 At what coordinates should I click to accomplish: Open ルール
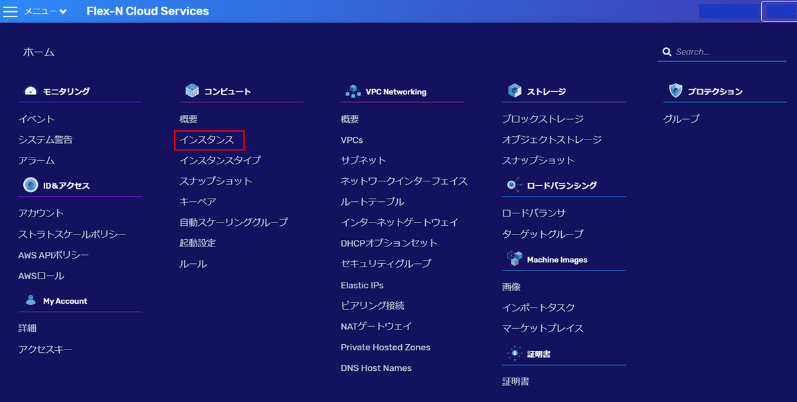point(193,264)
